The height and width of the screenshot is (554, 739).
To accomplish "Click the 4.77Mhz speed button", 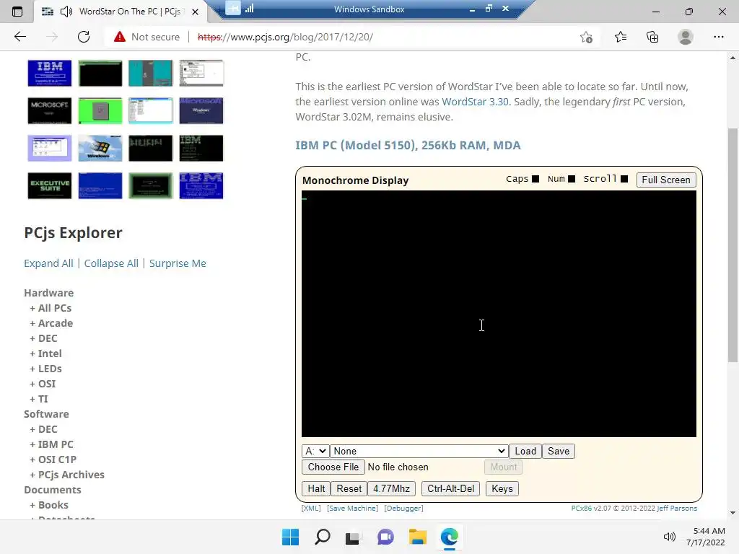I will (x=391, y=488).
